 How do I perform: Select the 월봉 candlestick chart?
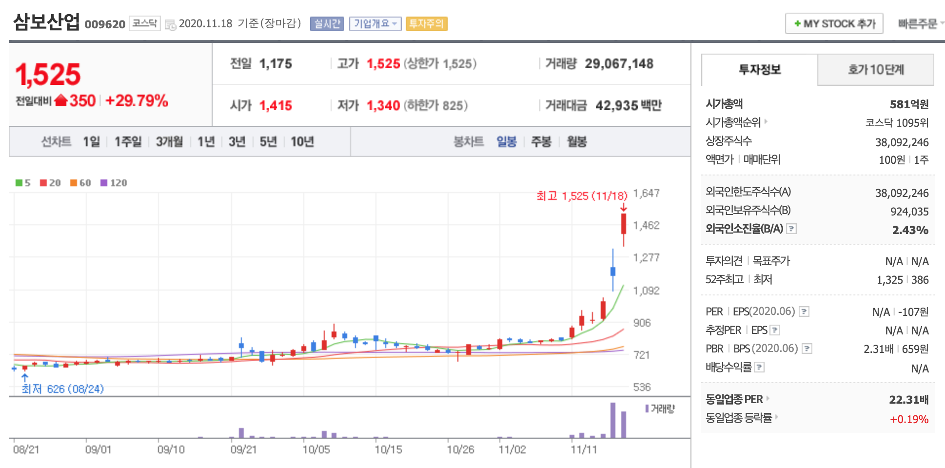(577, 142)
